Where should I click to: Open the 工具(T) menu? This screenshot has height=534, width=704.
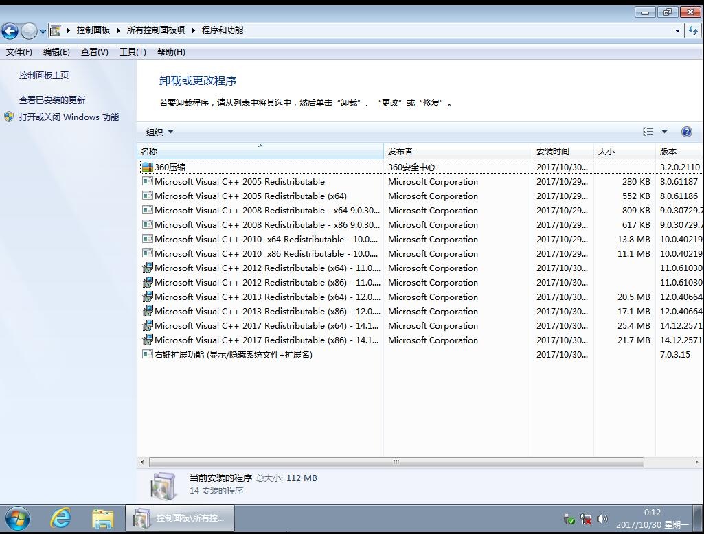(x=133, y=52)
